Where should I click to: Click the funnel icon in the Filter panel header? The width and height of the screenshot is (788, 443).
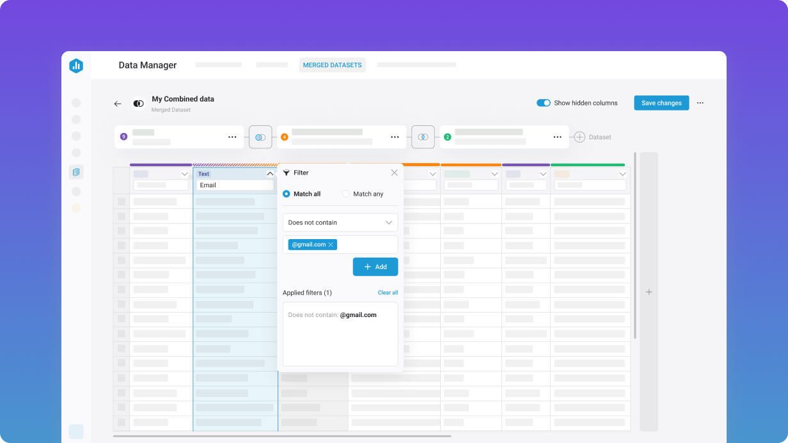287,173
